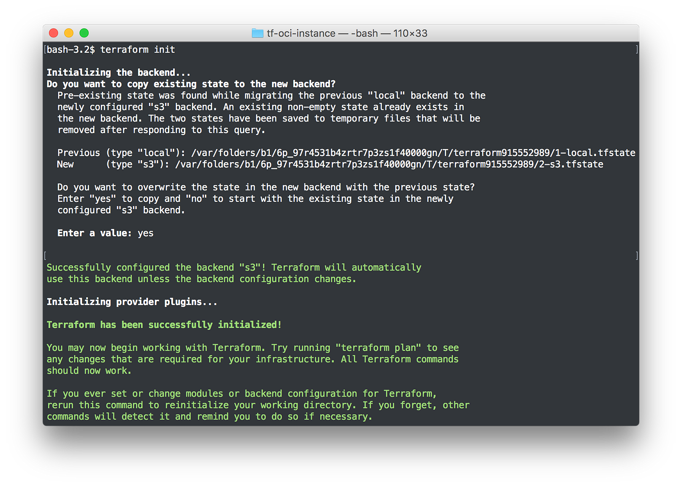Click the terraform plan suggestion text
Viewport: 682px width, 487px height.
pos(378,347)
